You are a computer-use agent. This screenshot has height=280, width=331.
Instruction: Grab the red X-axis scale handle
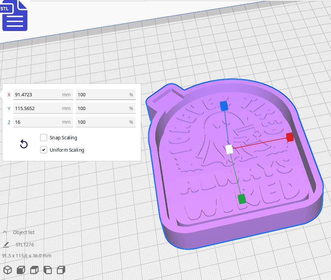tap(289, 137)
